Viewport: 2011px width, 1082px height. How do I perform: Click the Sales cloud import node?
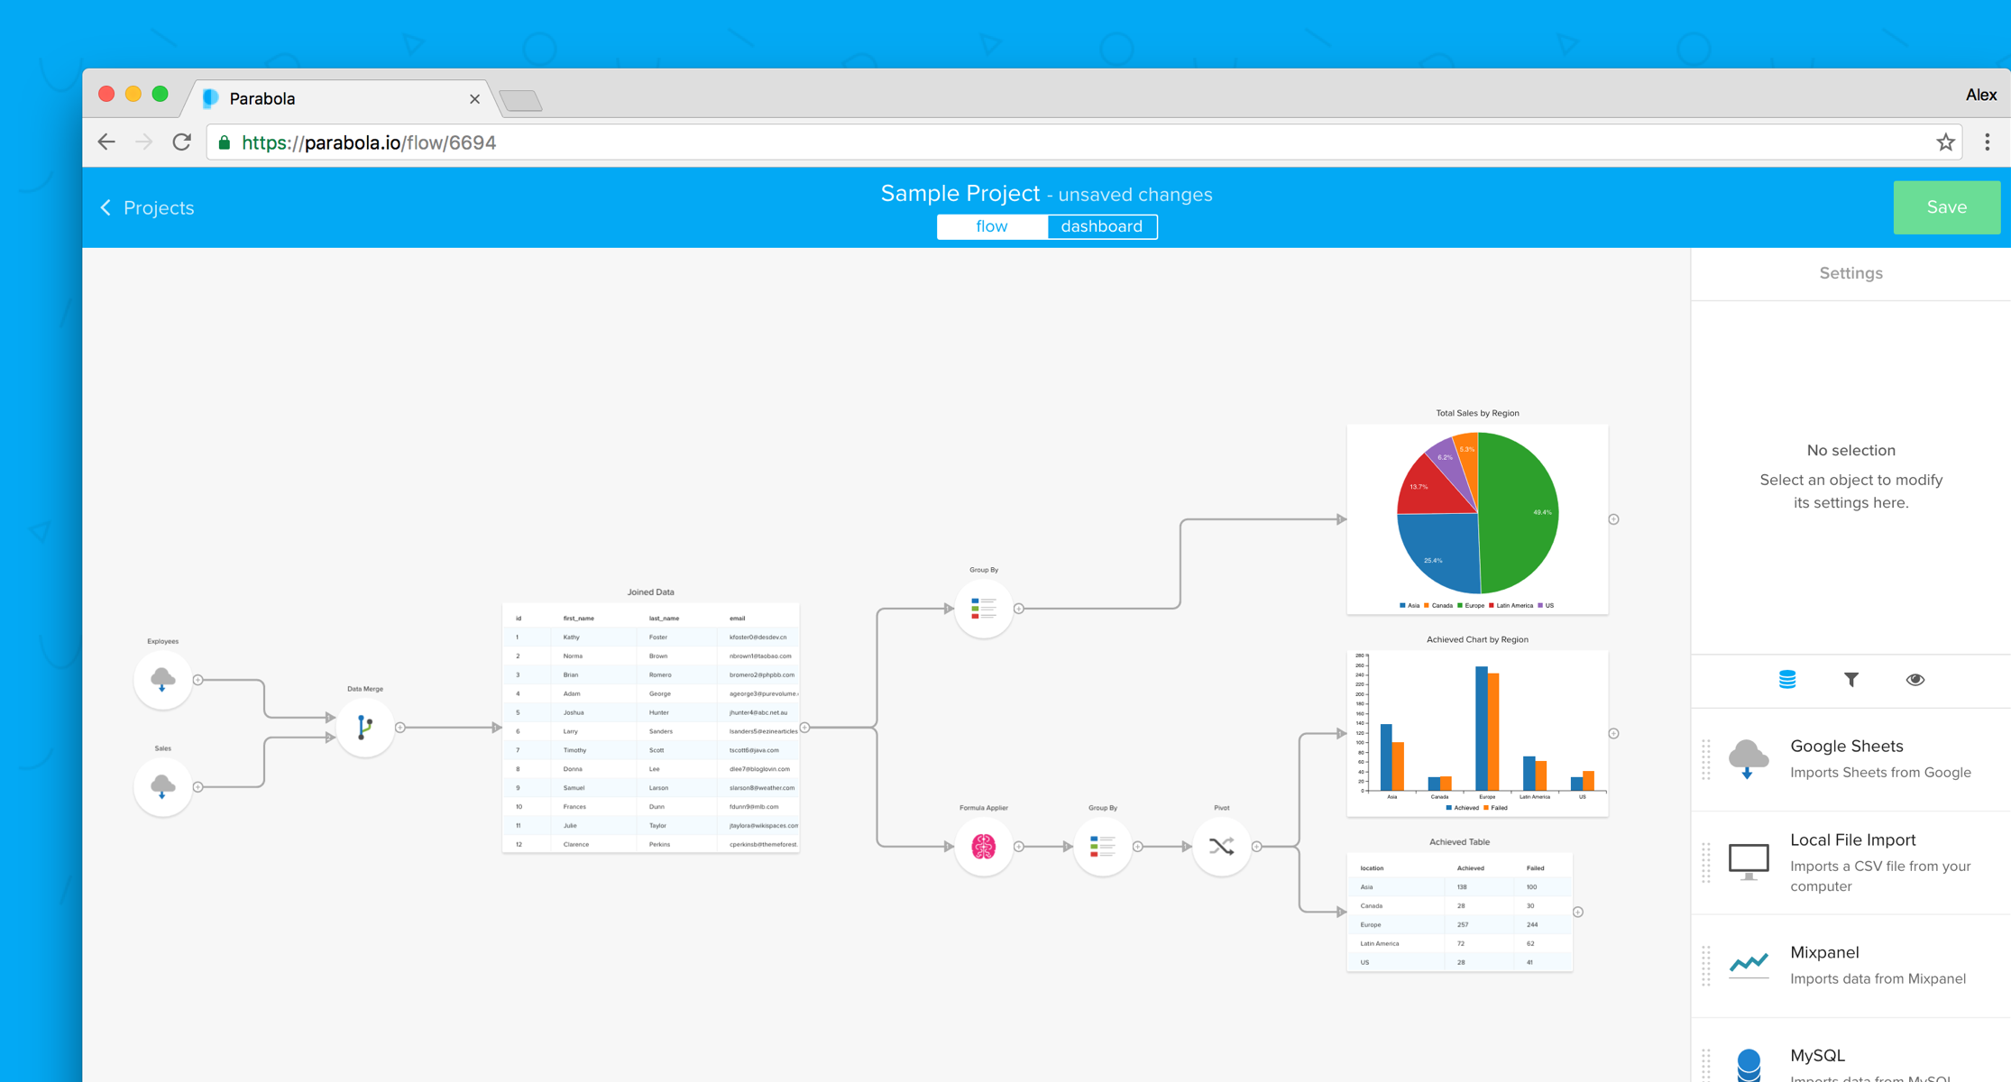162,786
